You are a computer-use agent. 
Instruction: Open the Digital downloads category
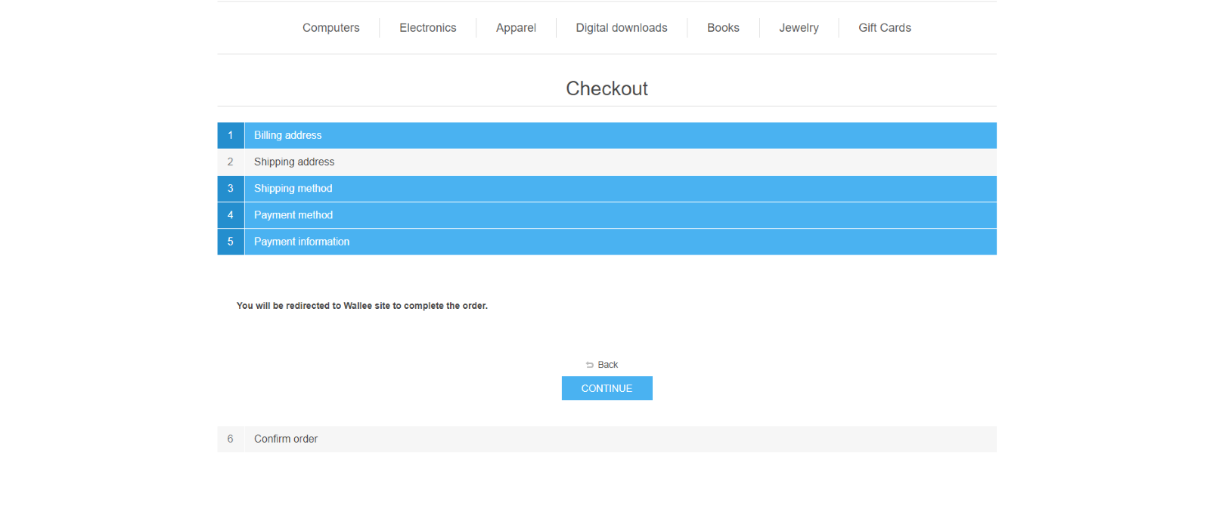pos(621,28)
